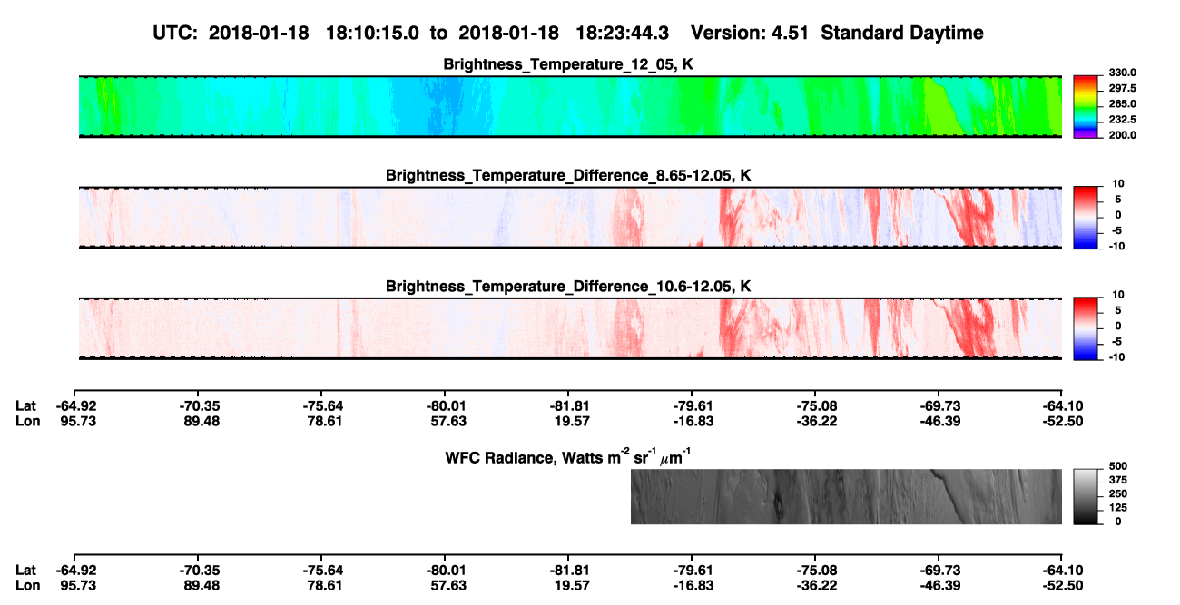Click the red-blue color bar for 10.6-12.05
Viewport: 1180px width, 605px height.
tap(1086, 328)
